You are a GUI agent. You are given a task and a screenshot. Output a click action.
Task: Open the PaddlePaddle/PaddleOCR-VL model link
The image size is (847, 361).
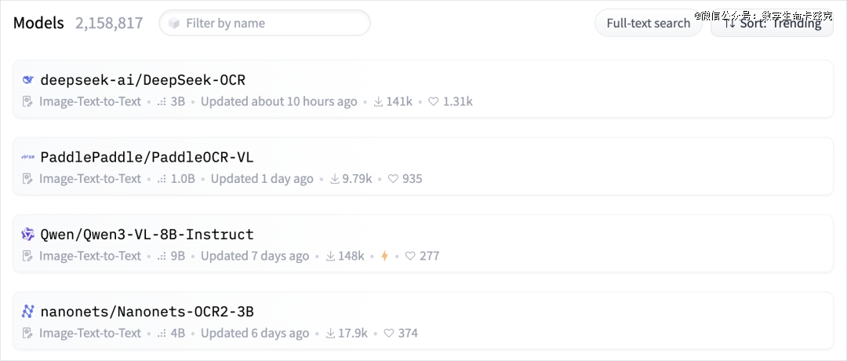coord(147,157)
